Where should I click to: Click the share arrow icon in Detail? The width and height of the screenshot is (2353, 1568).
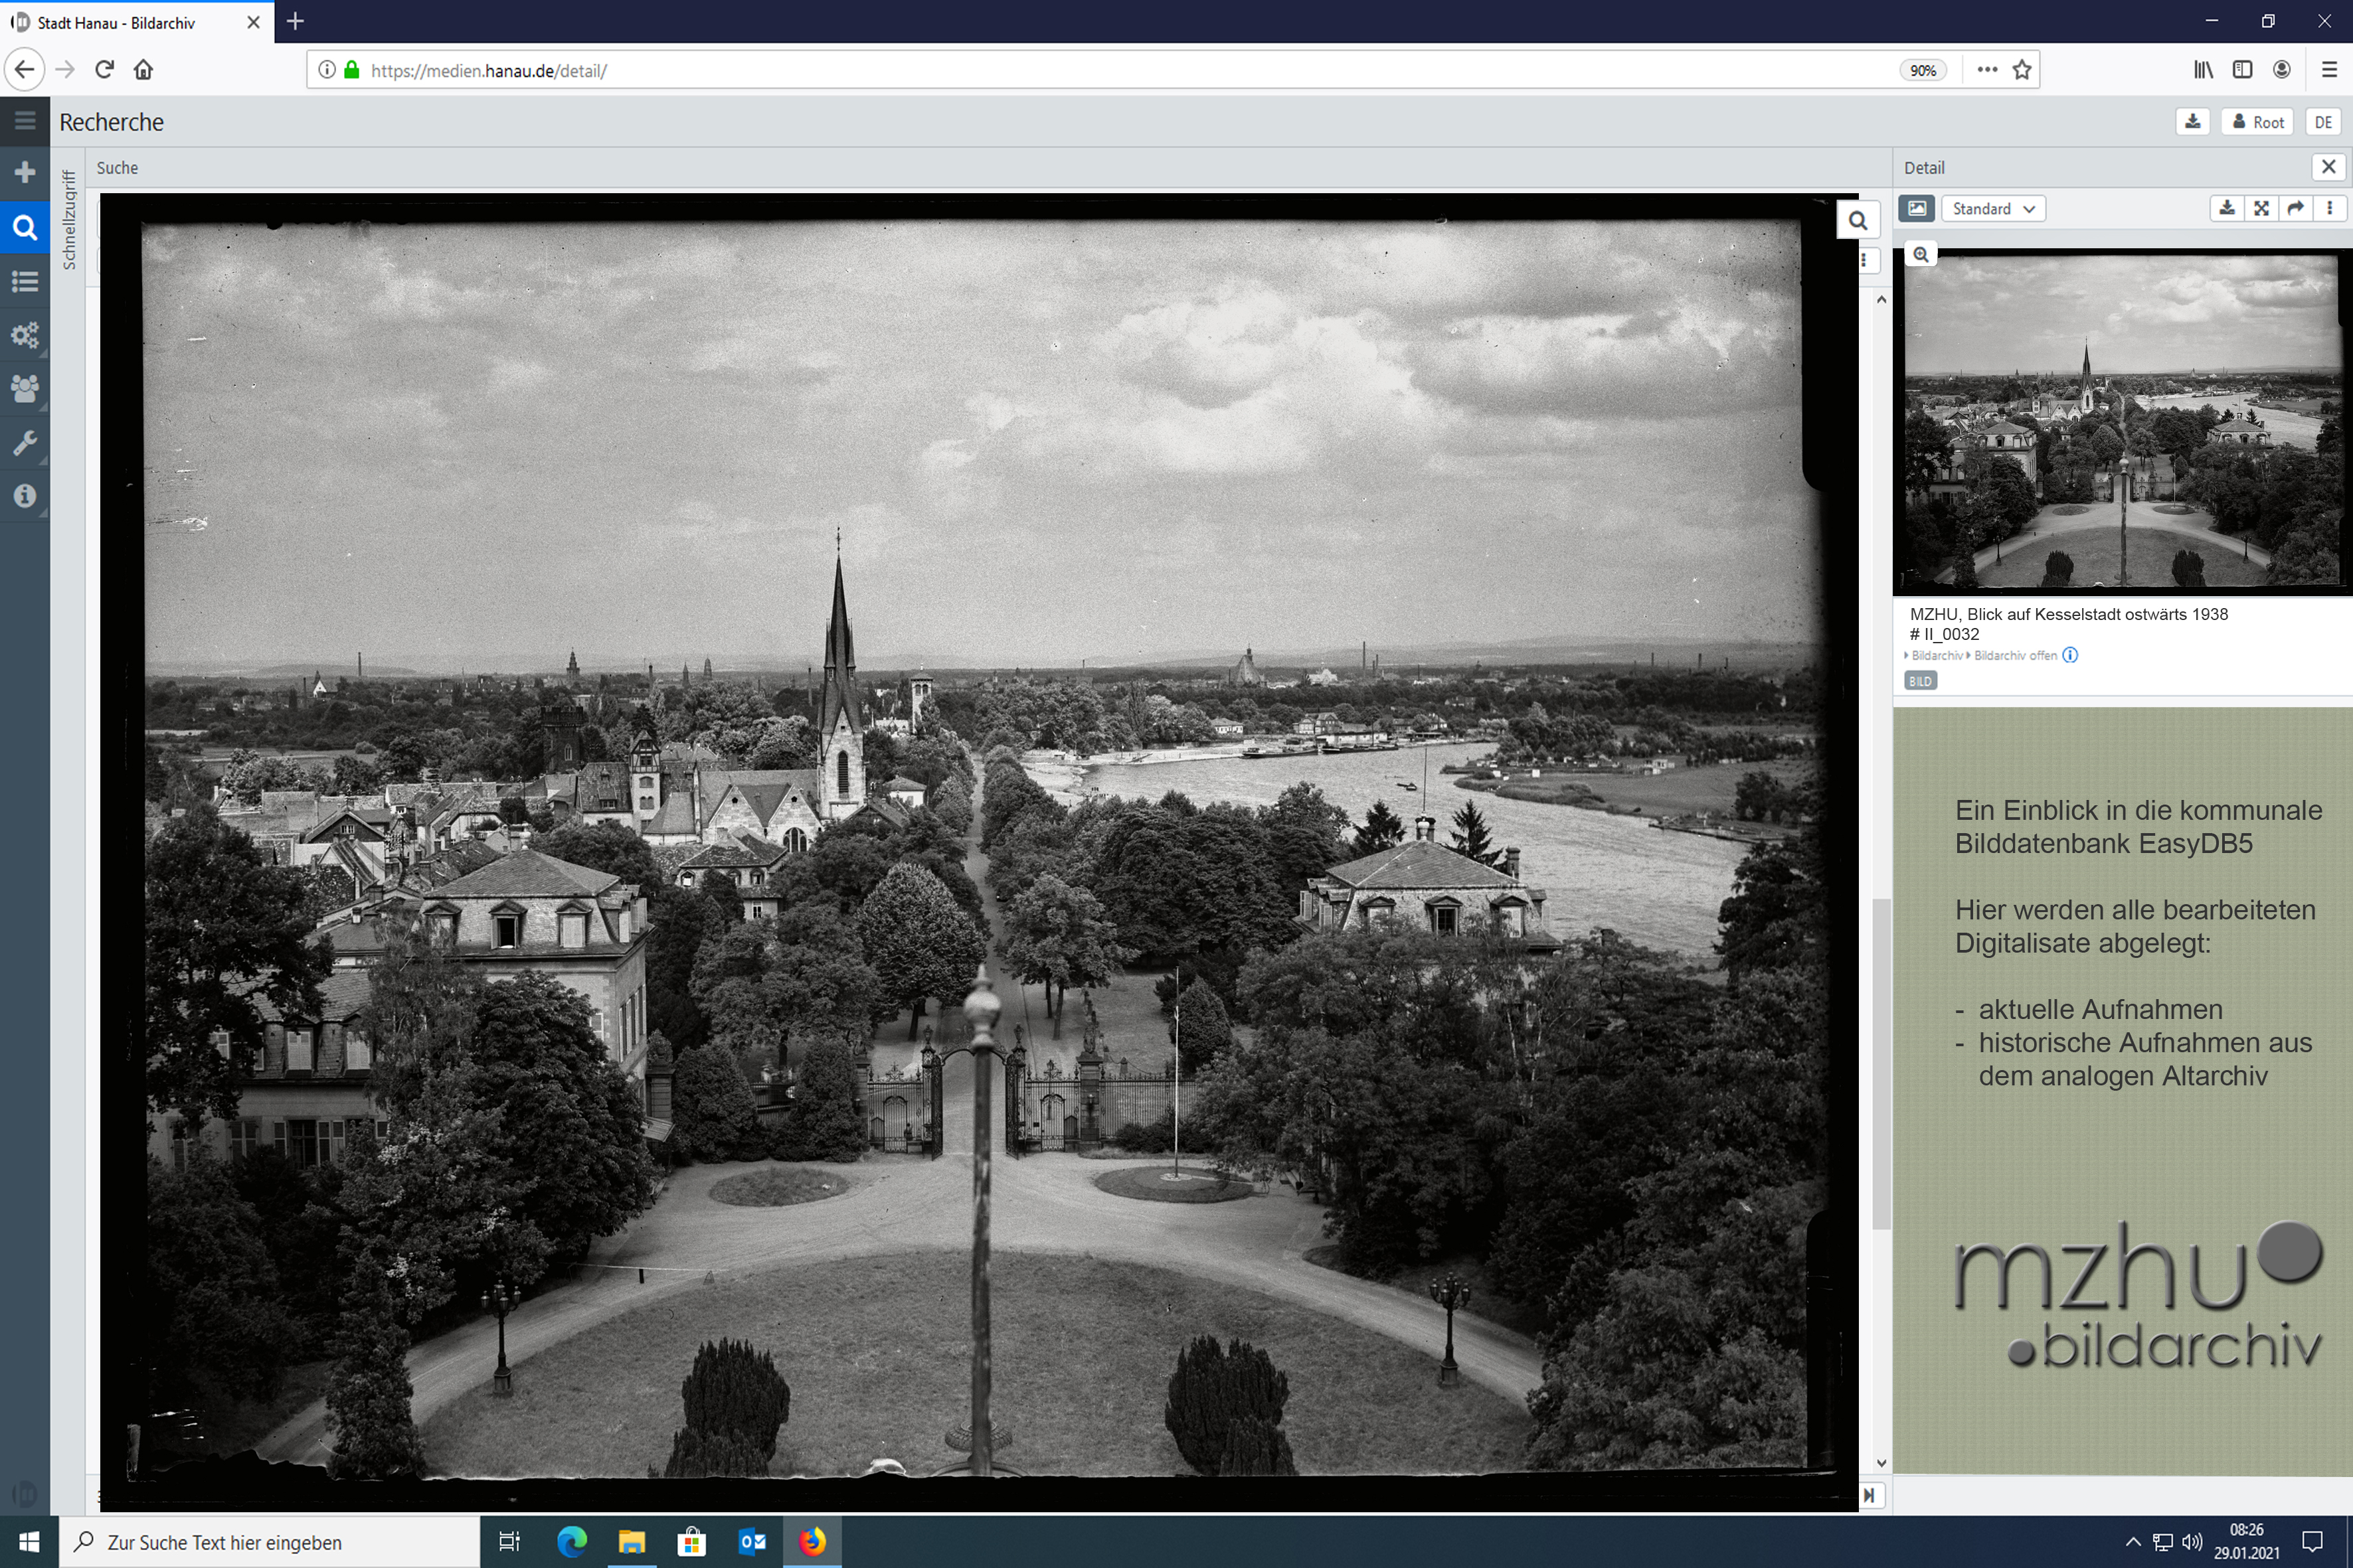(2295, 208)
